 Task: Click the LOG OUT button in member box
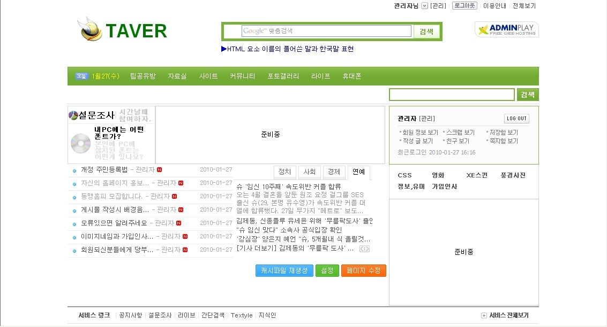click(x=516, y=119)
